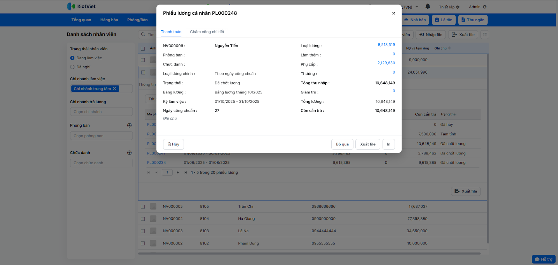Tick checkbox of row showing 24,051,996

(143, 73)
